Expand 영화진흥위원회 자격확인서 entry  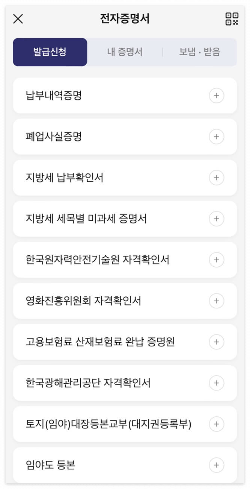point(217,301)
